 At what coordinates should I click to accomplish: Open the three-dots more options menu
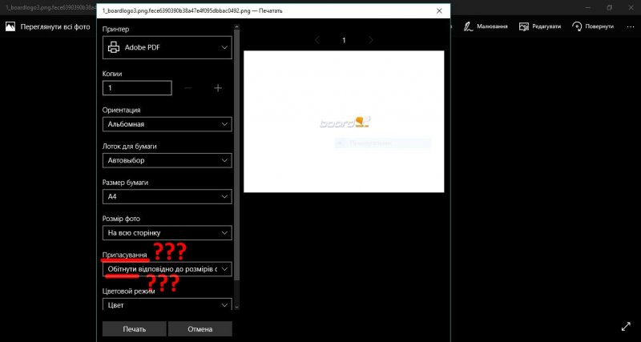click(631, 26)
